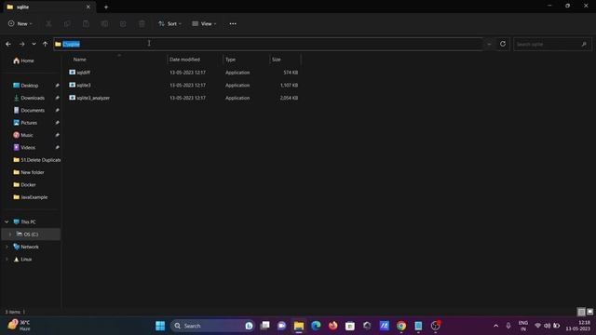Open Microsoft Edge from the taskbar
596x335 pixels.
point(316,326)
